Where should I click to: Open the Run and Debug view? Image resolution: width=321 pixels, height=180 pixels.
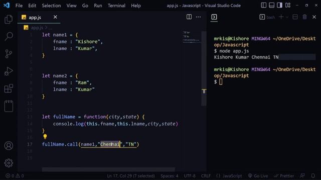9,71
